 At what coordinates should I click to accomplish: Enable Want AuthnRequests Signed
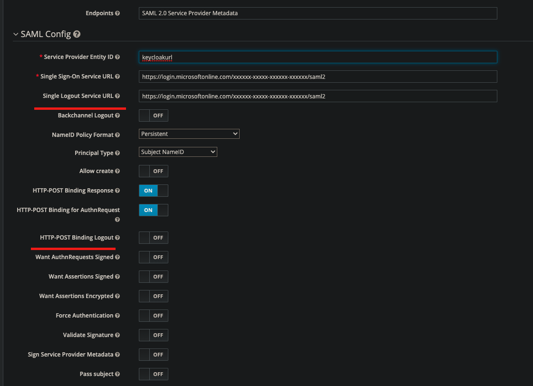(153, 257)
